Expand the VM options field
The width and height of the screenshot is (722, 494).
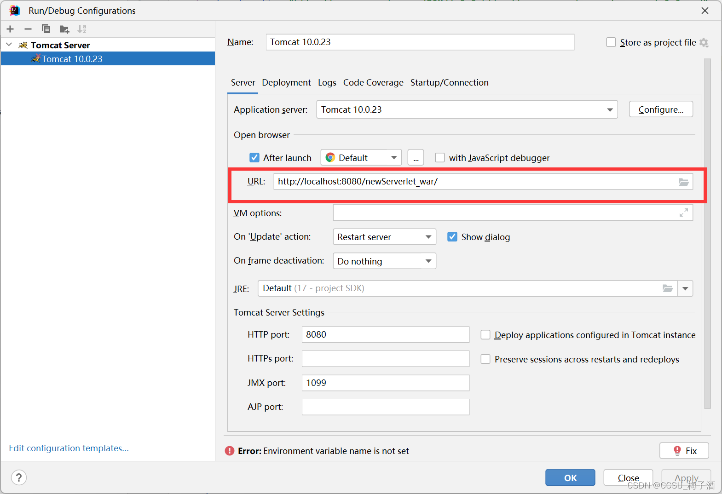684,213
